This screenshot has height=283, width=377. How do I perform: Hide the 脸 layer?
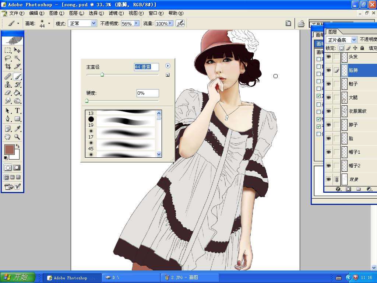click(328, 139)
